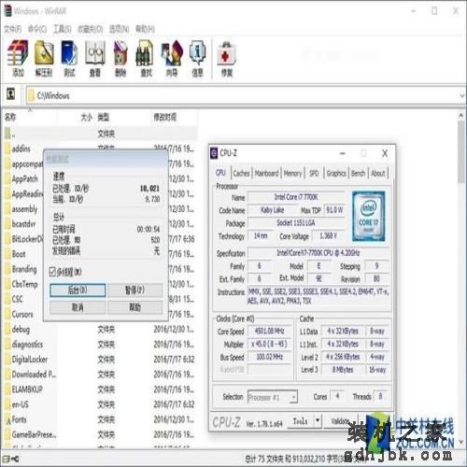Select the debug folder row
The height and width of the screenshot is (467, 467).
coord(100,330)
